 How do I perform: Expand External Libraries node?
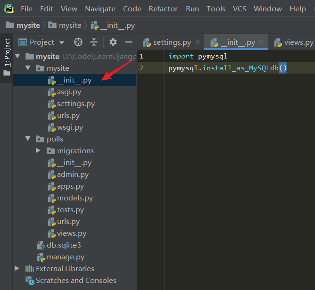pos(17,269)
